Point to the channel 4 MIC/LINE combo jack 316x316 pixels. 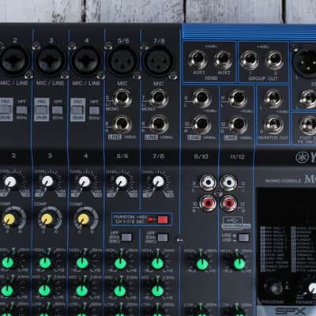point(86,61)
